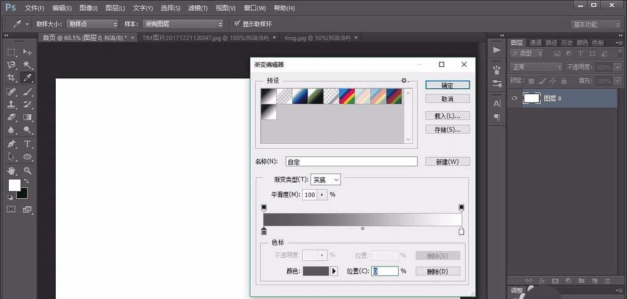This screenshot has width=627, height=299.
Task: Toggle the 显示取样环 checkbox
Action: [237, 24]
